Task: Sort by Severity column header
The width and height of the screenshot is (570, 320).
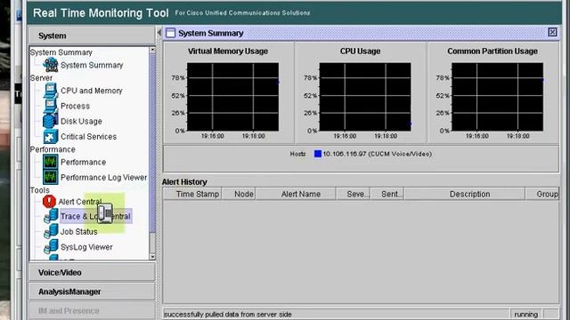Action: (353, 194)
